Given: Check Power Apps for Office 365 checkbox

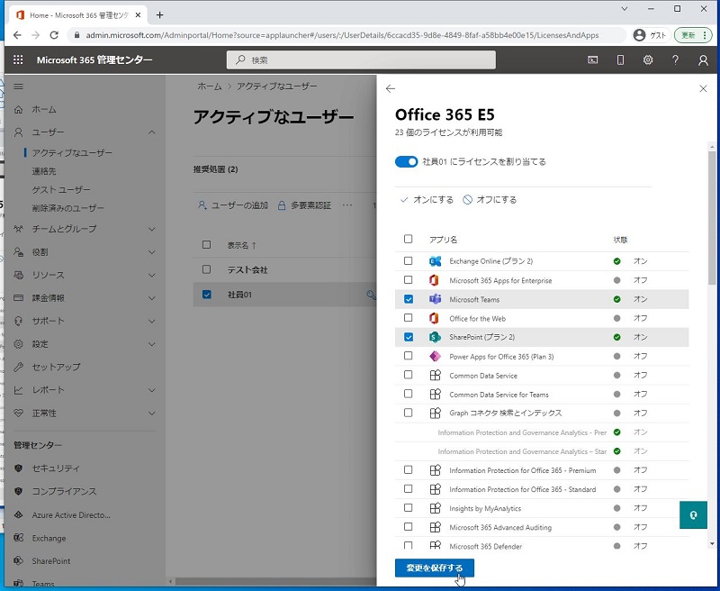Looking at the screenshot, I should coord(409,356).
